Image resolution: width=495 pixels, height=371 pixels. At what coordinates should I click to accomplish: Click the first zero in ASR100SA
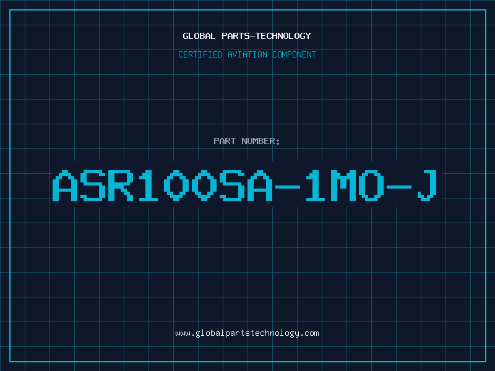[176, 185]
